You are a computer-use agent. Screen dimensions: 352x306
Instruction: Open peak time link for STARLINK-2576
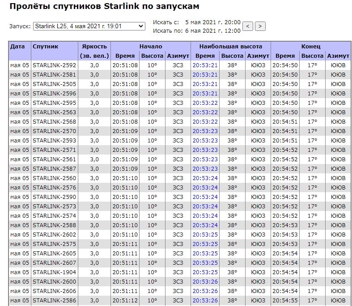point(205,188)
